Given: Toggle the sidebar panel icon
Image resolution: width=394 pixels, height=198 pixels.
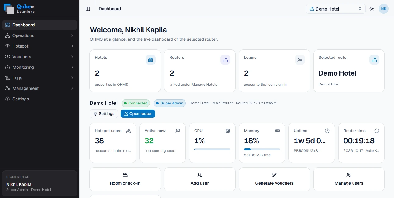Looking at the screenshot, I should pyautogui.click(x=88, y=9).
